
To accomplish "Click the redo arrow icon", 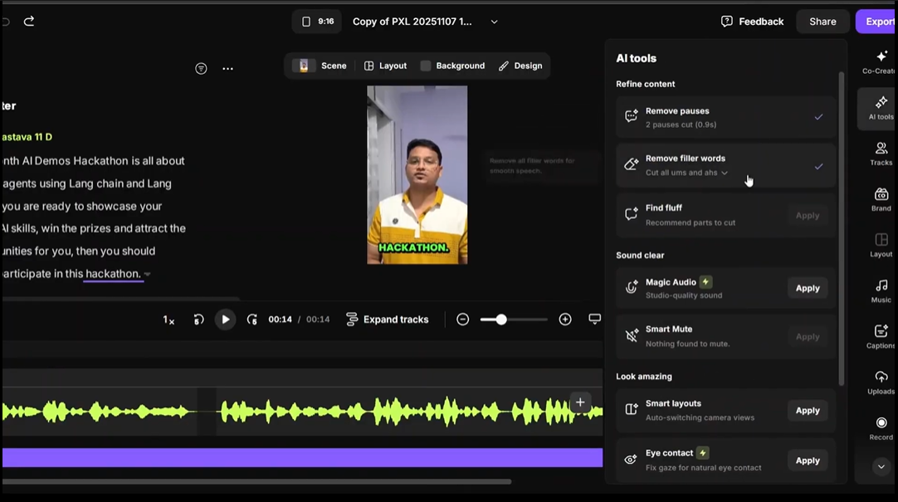I will pos(29,22).
